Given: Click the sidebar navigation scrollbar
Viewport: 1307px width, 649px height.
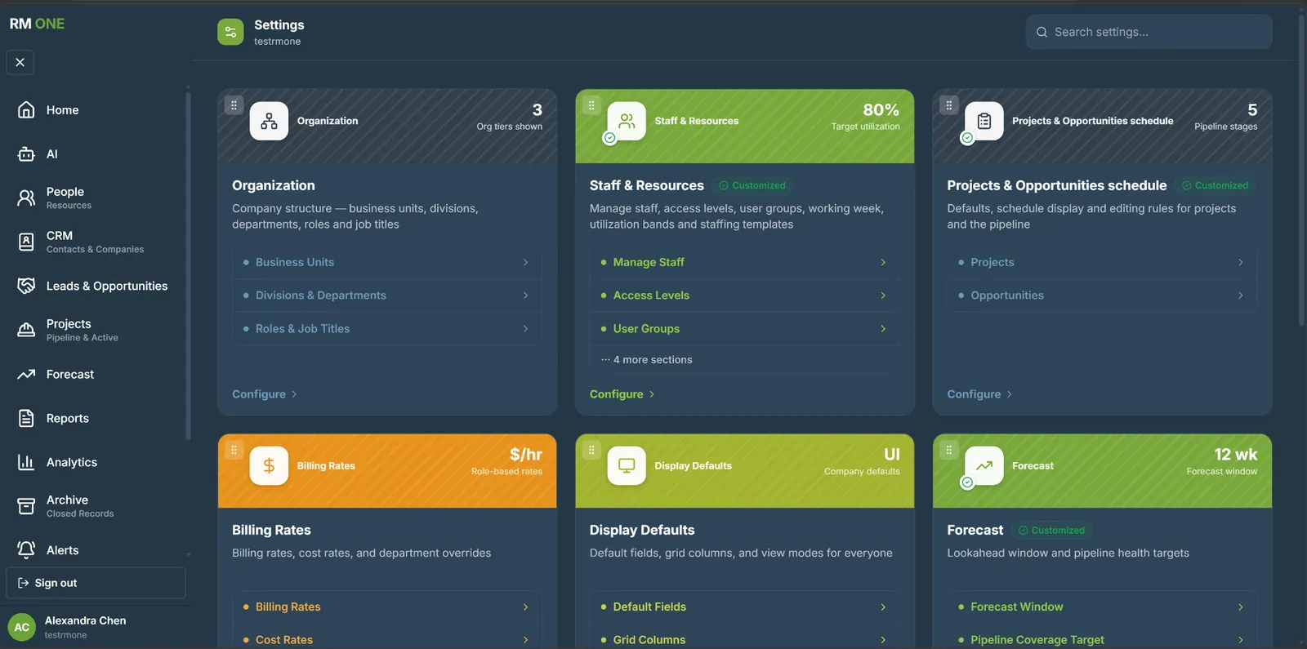Looking at the screenshot, I should tap(188, 265).
